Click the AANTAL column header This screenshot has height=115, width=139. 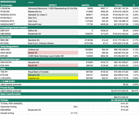coord(86,5)
